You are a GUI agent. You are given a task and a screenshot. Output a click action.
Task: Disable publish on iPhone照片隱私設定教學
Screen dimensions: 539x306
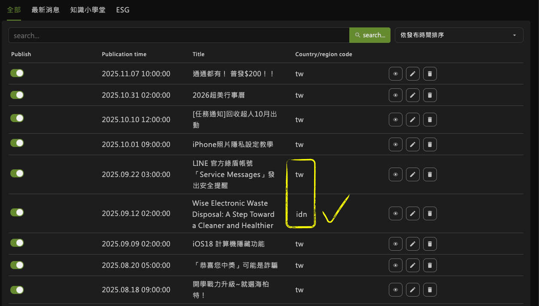(17, 143)
